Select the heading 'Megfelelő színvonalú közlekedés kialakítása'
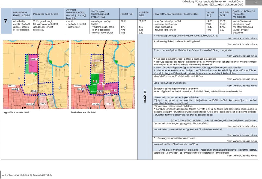This screenshot has height=179, width=262. click(x=178, y=76)
